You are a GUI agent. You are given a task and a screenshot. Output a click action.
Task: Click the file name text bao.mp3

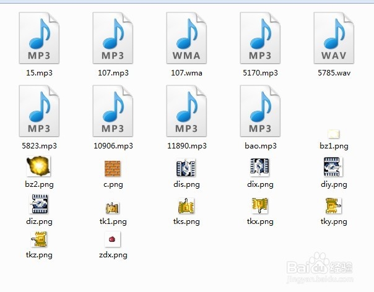(x=261, y=145)
